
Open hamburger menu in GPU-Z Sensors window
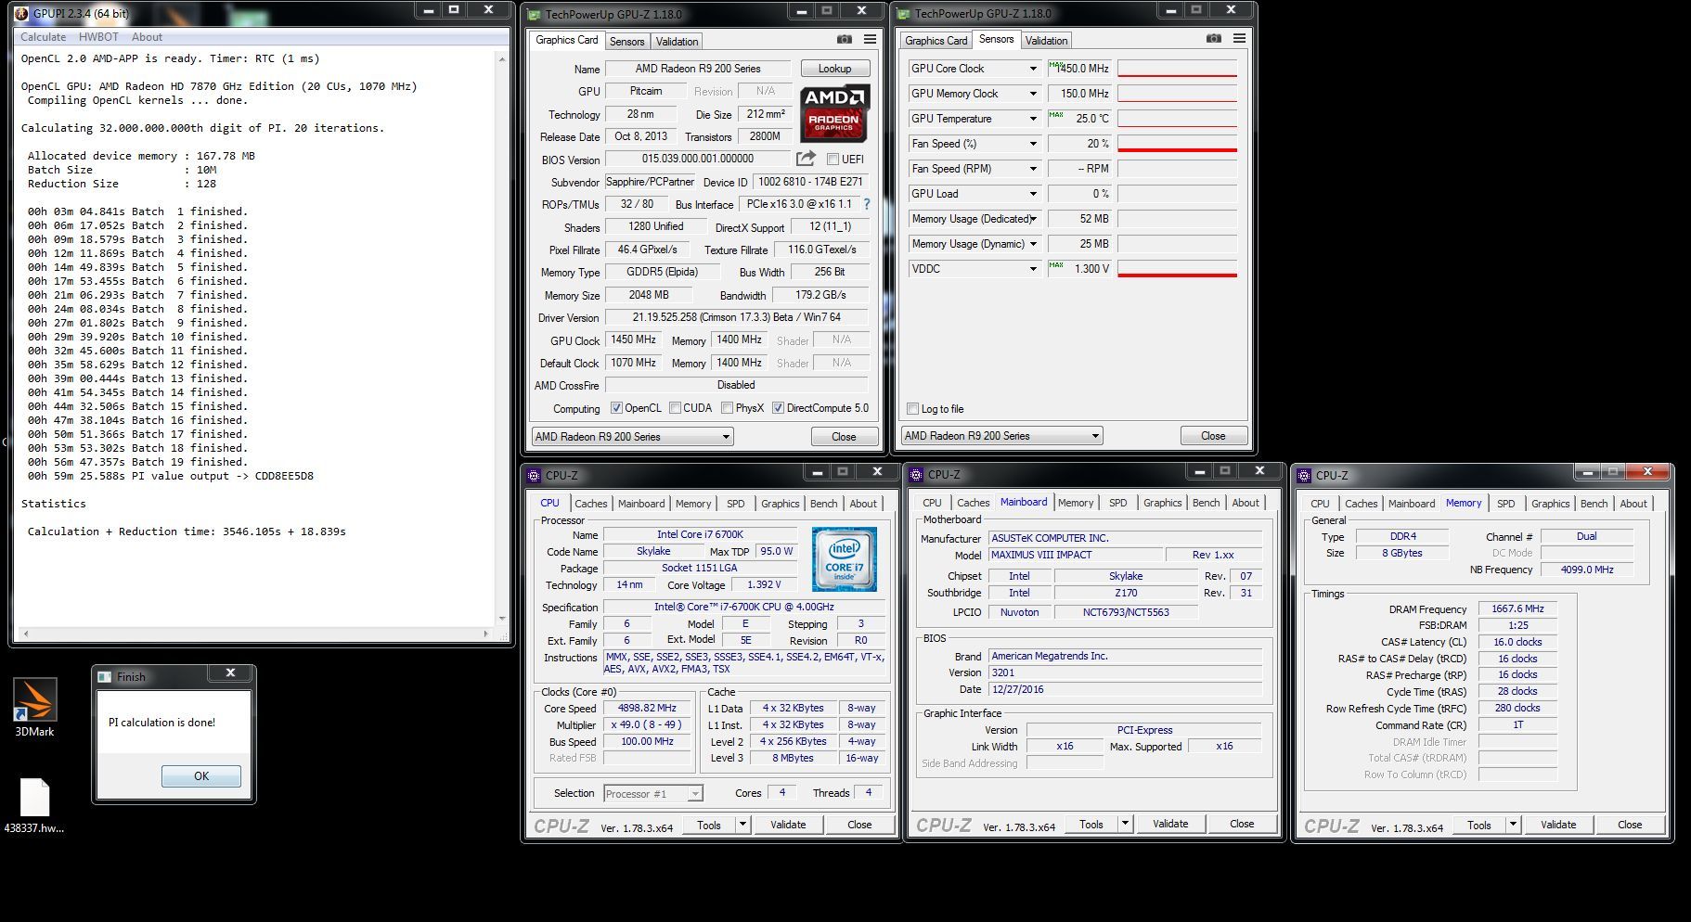(x=1239, y=39)
